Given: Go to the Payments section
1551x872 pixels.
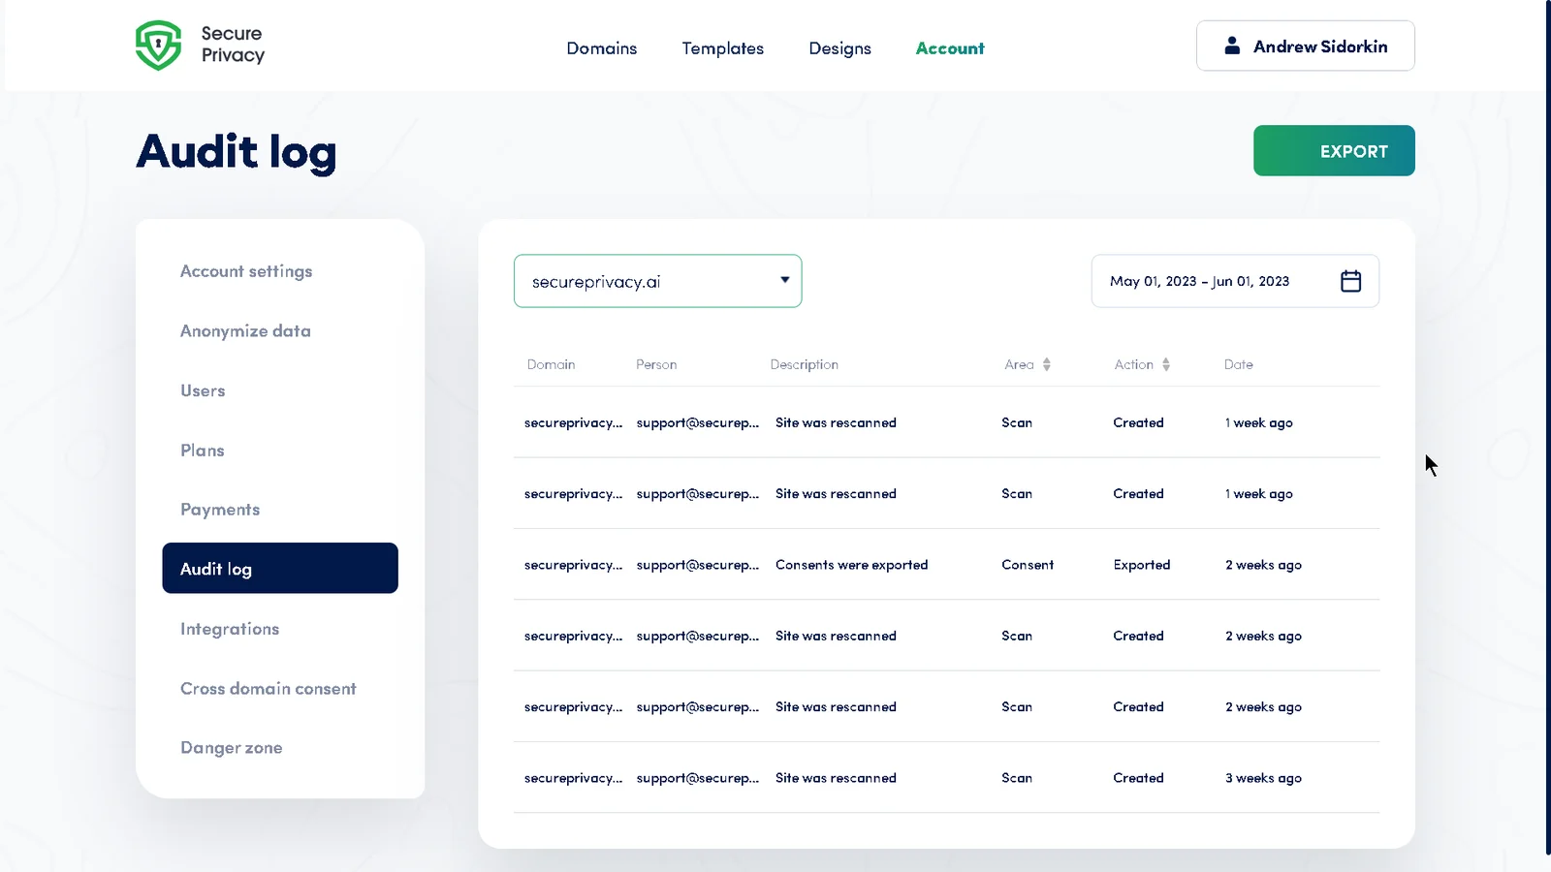Looking at the screenshot, I should tap(219, 509).
